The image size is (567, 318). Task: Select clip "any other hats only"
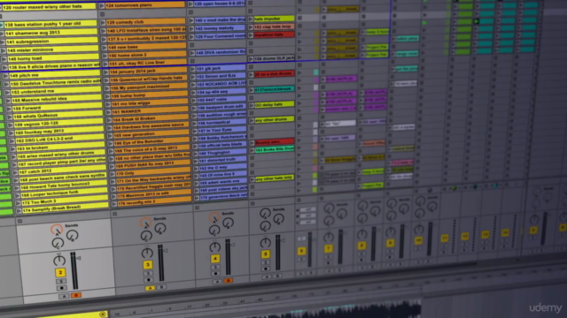click(x=274, y=178)
